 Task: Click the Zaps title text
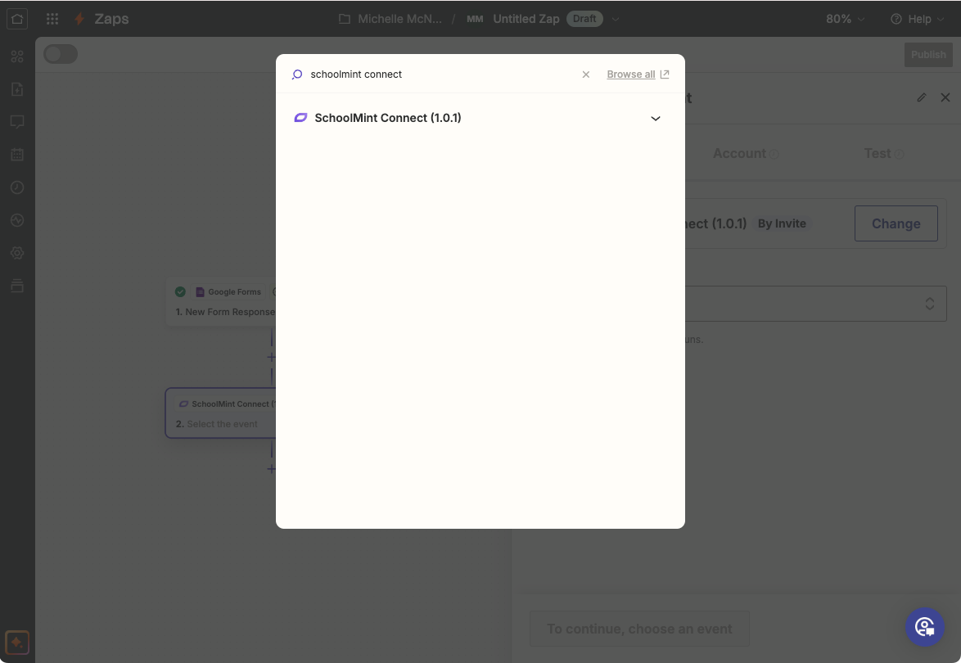pyautogui.click(x=111, y=19)
